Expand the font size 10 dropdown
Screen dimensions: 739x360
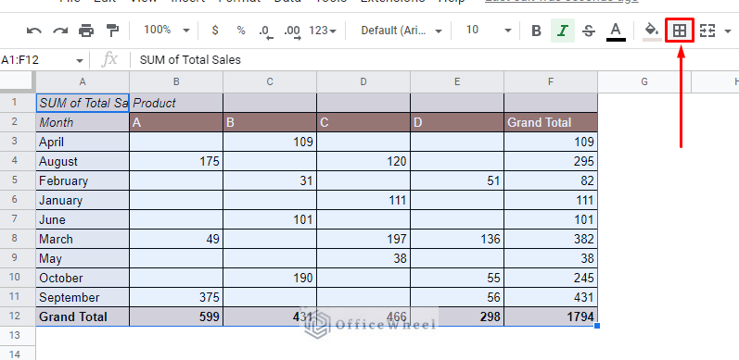coord(489,31)
